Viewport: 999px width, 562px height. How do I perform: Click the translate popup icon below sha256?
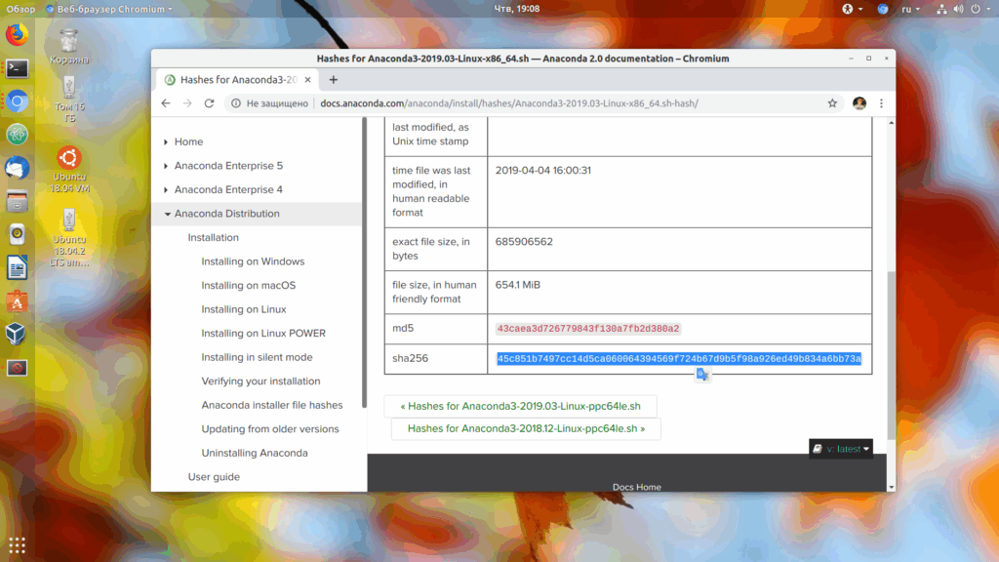pyautogui.click(x=702, y=375)
